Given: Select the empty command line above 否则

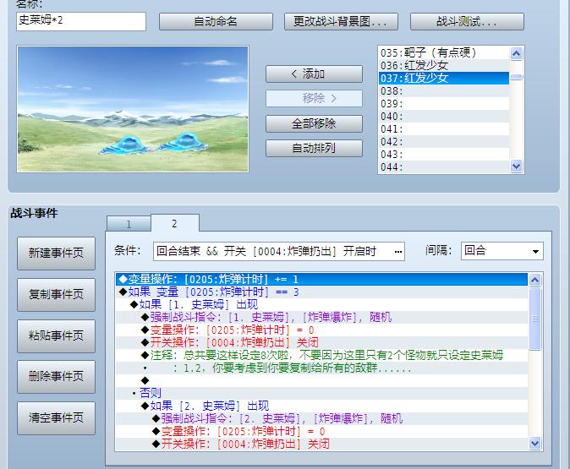Looking at the screenshot, I should (x=321, y=381).
